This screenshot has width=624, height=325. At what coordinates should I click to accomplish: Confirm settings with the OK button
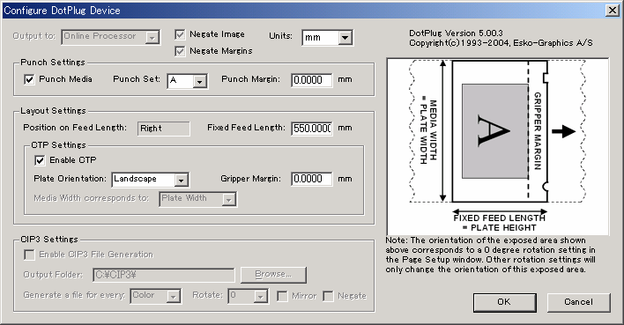(x=504, y=302)
